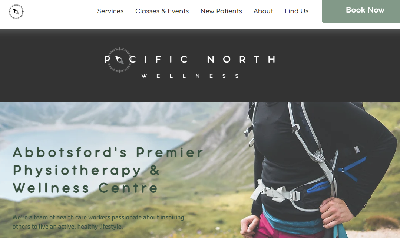Click the WELLNESS subtitle under the wordmark

click(190, 76)
